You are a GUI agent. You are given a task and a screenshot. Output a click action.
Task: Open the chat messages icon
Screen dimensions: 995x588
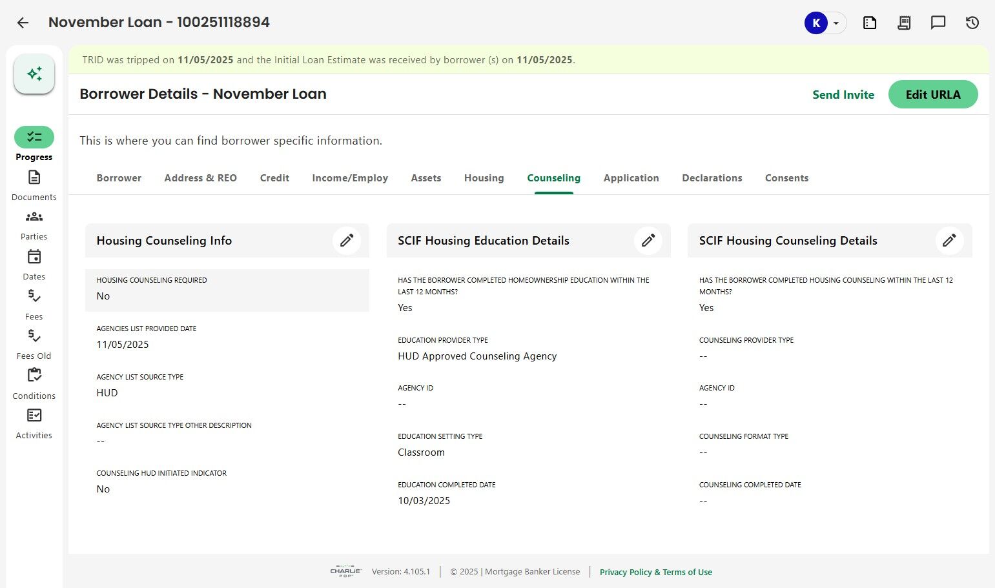coord(938,23)
